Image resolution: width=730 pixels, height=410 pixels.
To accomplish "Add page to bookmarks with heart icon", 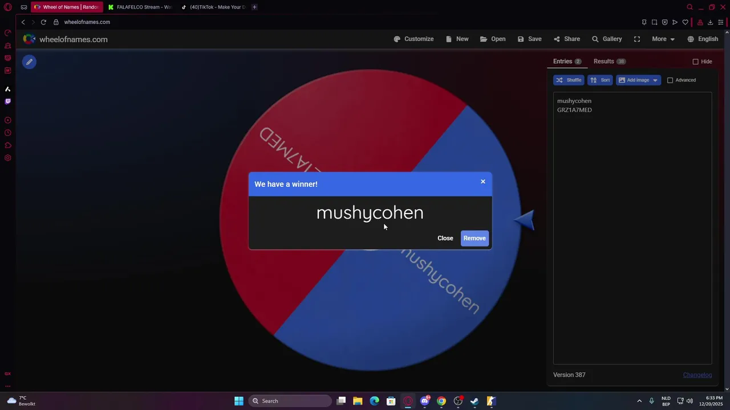I will pyautogui.click(x=686, y=22).
